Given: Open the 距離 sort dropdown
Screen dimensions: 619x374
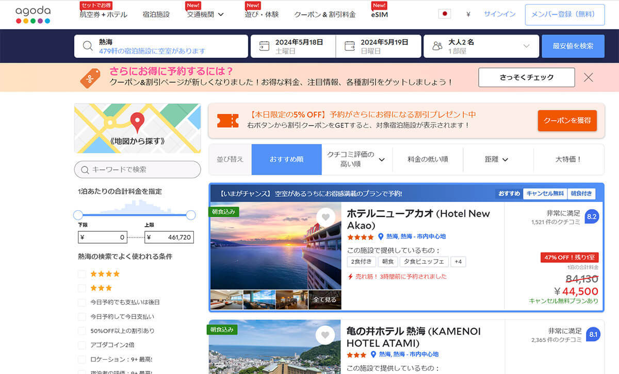Looking at the screenshot, I should point(498,160).
